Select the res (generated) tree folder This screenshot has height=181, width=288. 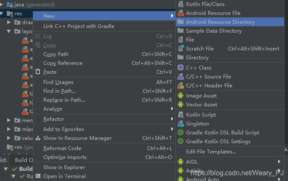(20, 147)
